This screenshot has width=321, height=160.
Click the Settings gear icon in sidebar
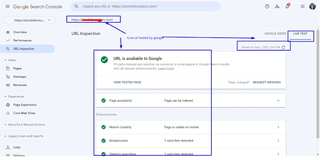8,155
